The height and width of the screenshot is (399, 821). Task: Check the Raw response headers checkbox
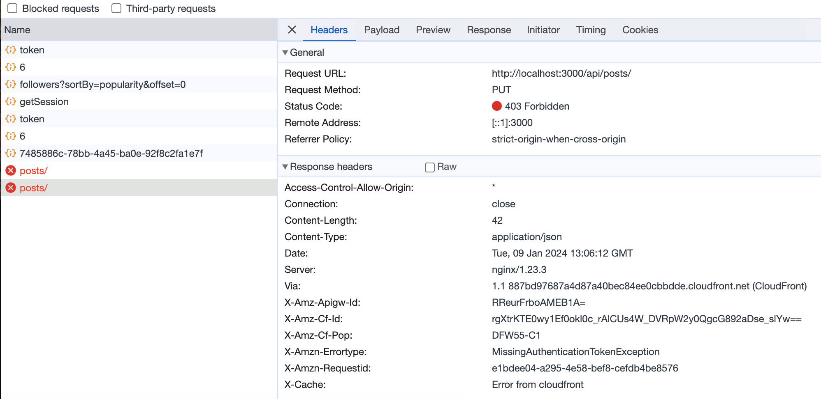[430, 167]
